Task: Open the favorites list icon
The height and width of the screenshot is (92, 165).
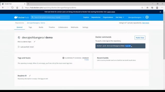Action: tap(147, 8)
